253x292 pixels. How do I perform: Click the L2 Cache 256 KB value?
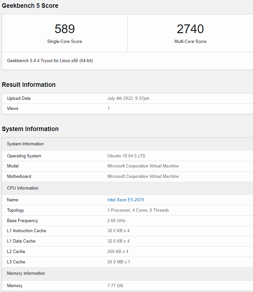(118, 252)
